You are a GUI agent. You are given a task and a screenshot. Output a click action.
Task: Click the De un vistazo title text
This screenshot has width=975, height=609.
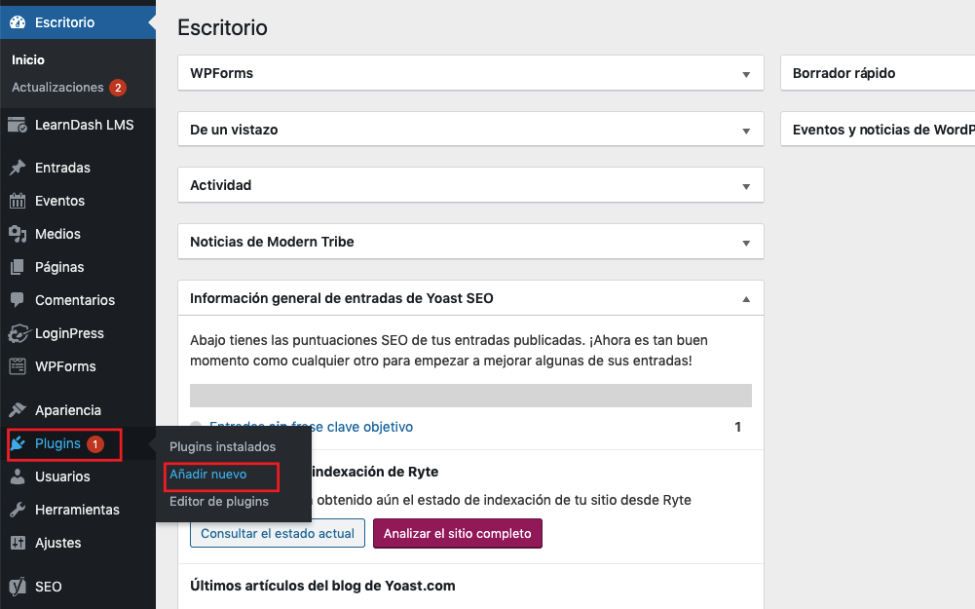tap(234, 130)
